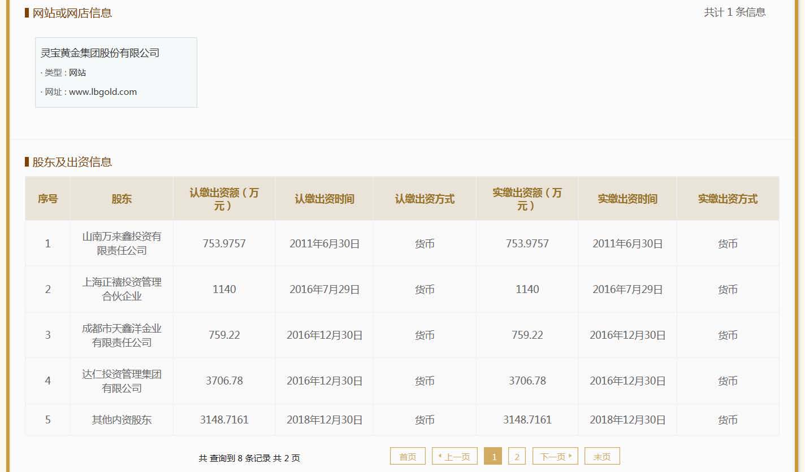The image size is (805, 472).
Task: Click the 首页 first page button
Action: click(408, 456)
